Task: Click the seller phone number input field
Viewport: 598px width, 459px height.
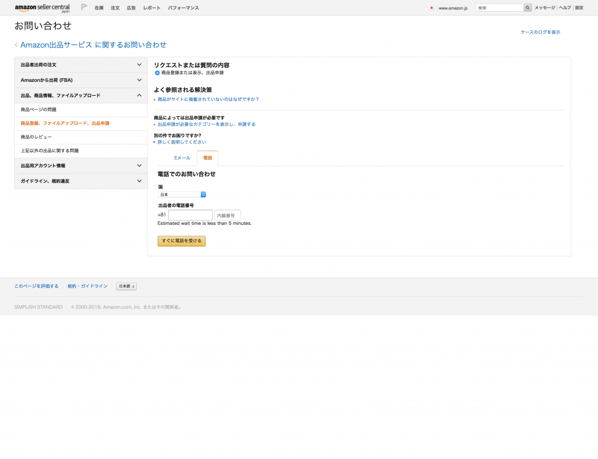Action: pos(190,215)
